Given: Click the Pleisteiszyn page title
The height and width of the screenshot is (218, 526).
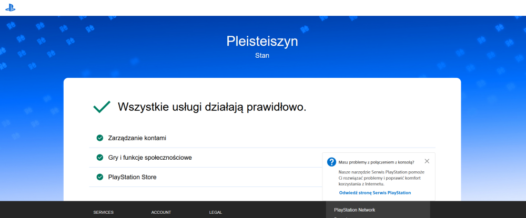Looking at the screenshot, I should pos(262,41).
